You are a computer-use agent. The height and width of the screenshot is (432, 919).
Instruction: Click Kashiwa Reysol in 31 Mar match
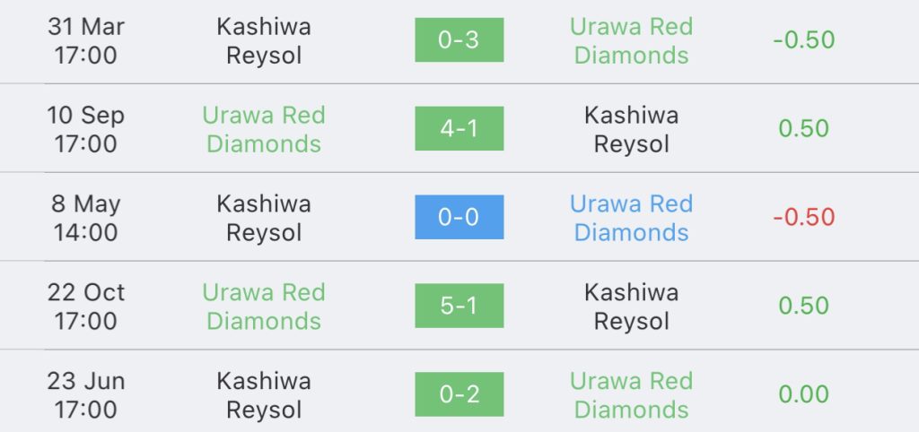[x=264, y=40]
